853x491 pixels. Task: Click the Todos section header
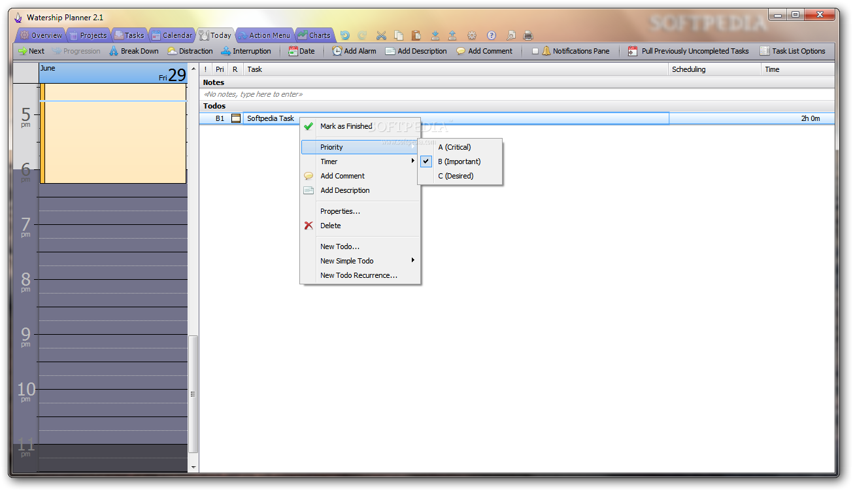pyautogui.click(x=517, y=106)
